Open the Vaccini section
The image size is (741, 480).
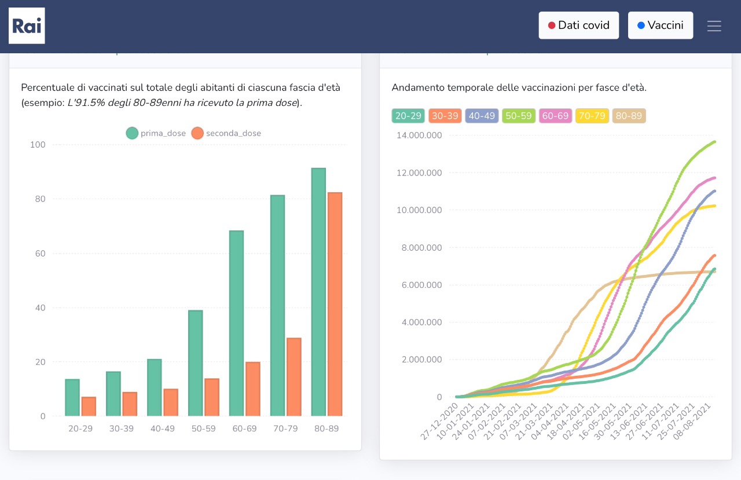click(661, 25)
